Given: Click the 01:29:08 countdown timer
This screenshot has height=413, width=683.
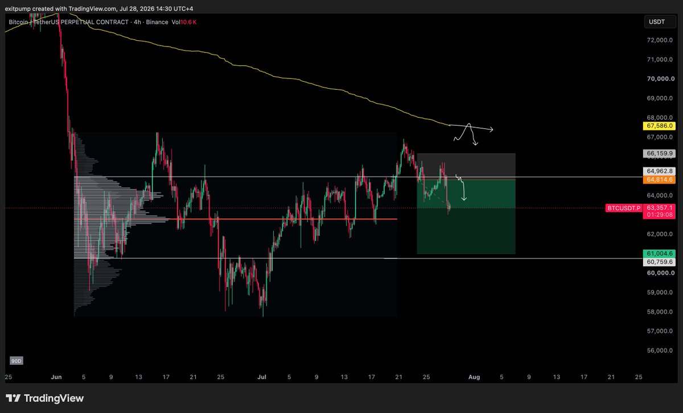Looking at the screenshot, I should (x=659, y=215).
